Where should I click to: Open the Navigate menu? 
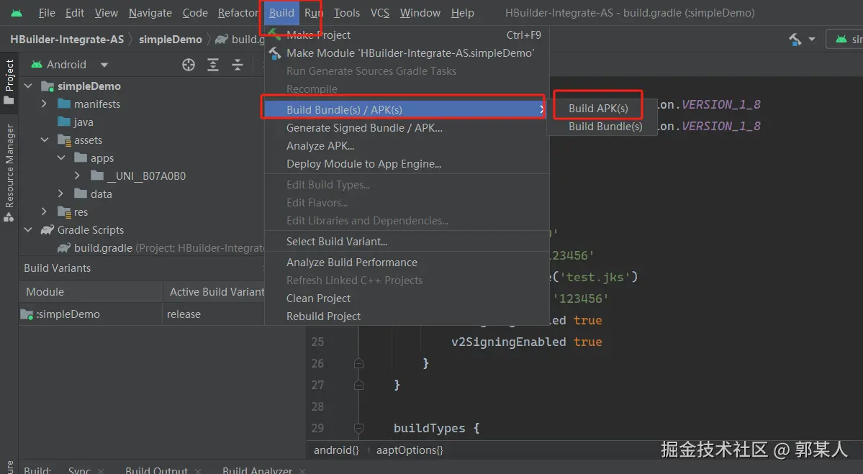click(x=150, y=13)
